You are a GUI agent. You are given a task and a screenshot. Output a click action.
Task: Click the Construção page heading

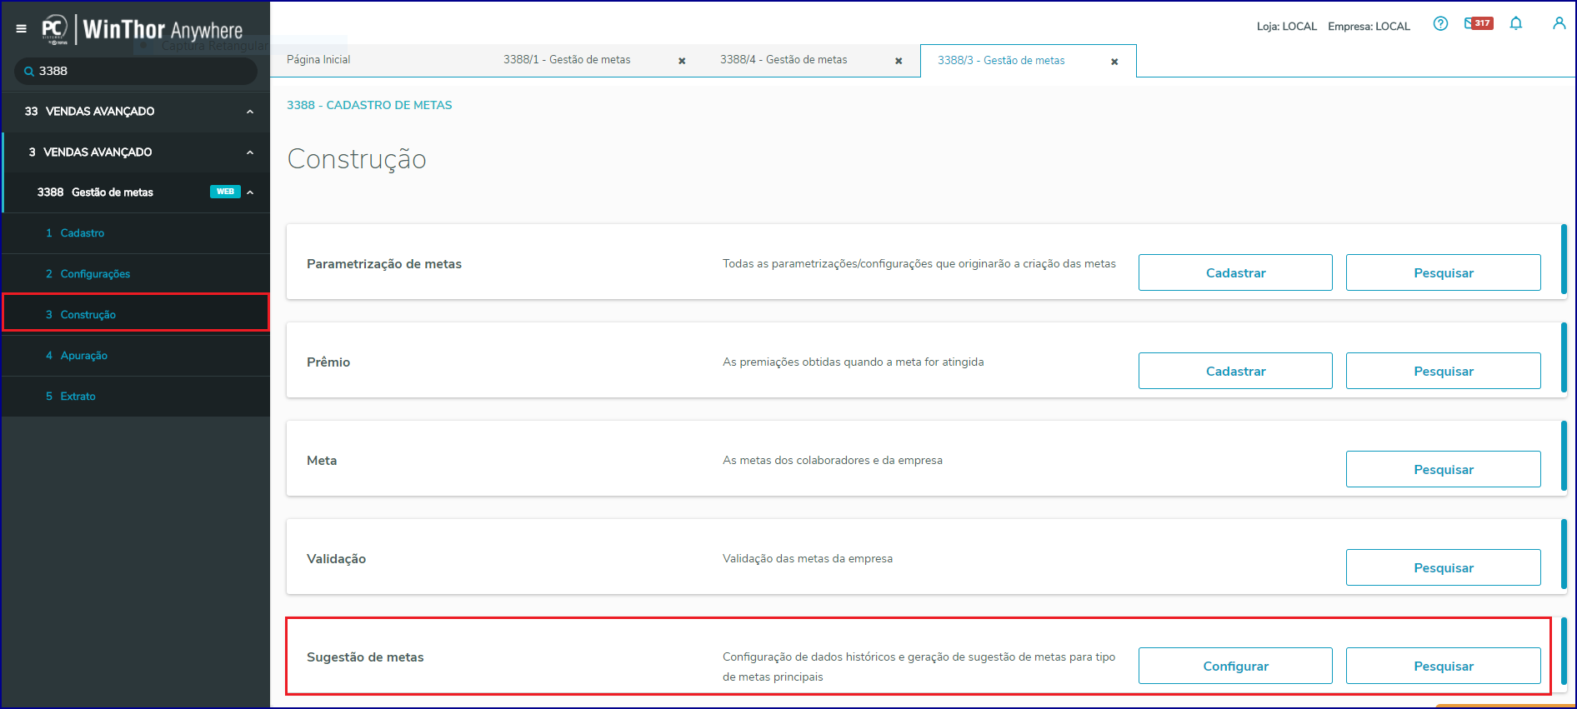(x=357, y=159)
